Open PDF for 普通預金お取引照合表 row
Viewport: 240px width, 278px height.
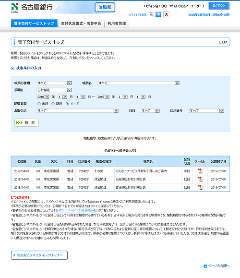(200, 187)
